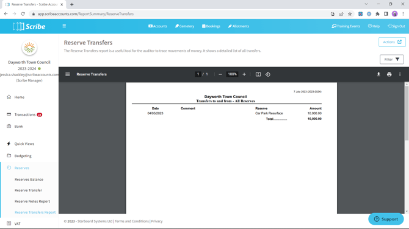Screen dimensions: 409x229
Task: Open PDF viewer more actions menu
Action: pyautogui.click(x=400, y=74)
